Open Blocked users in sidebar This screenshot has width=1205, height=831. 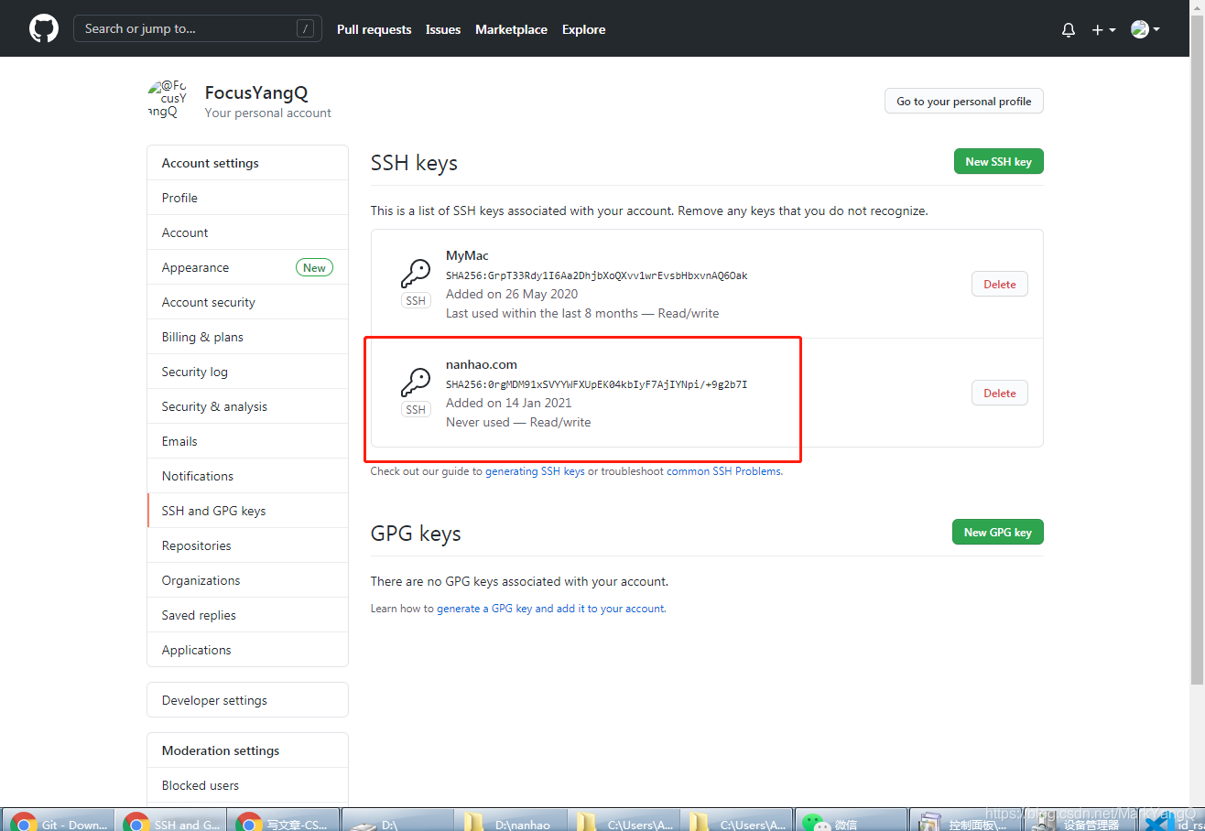point(247,785)
